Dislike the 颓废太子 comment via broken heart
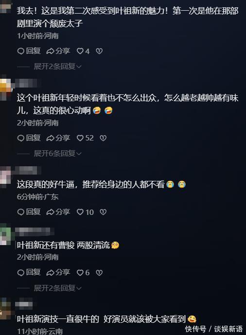Image resolution: width=246 pixels, height=335 pixels. pos(99,51)
